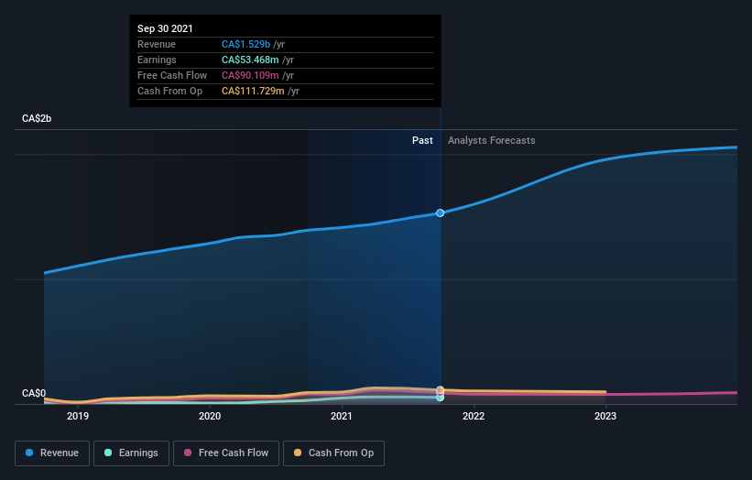Click the blue Revenue data point marker

[x=440, y=213]
